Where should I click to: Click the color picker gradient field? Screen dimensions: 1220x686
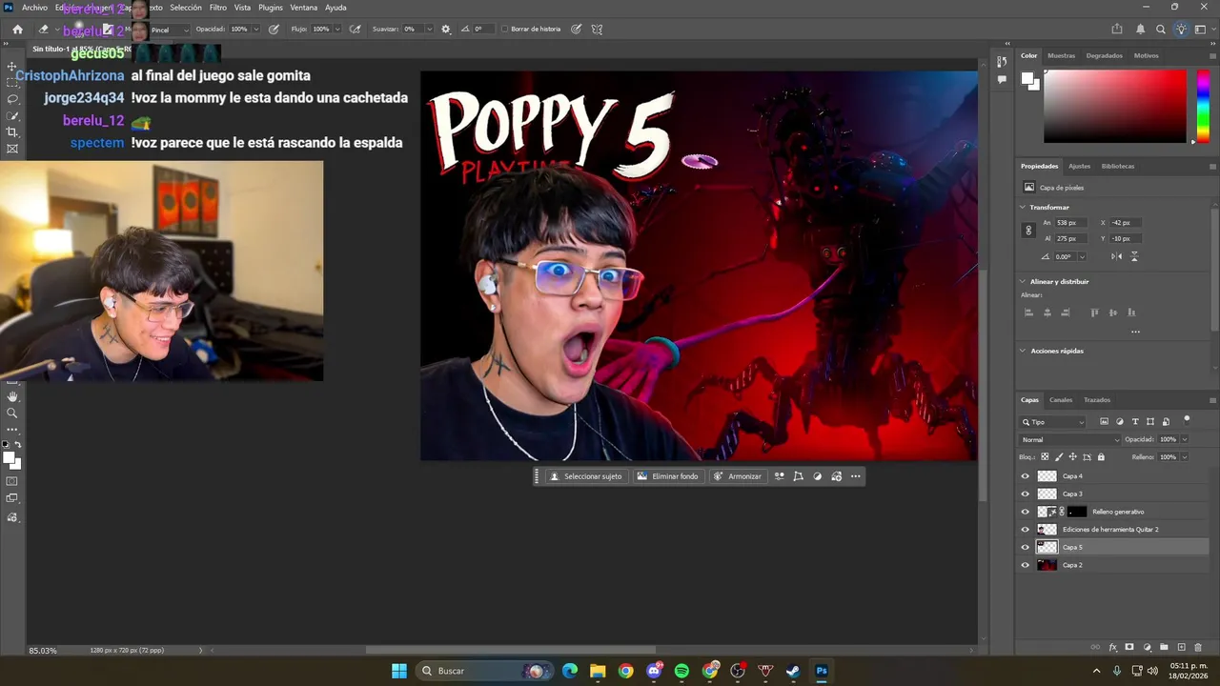[1114, 106]
